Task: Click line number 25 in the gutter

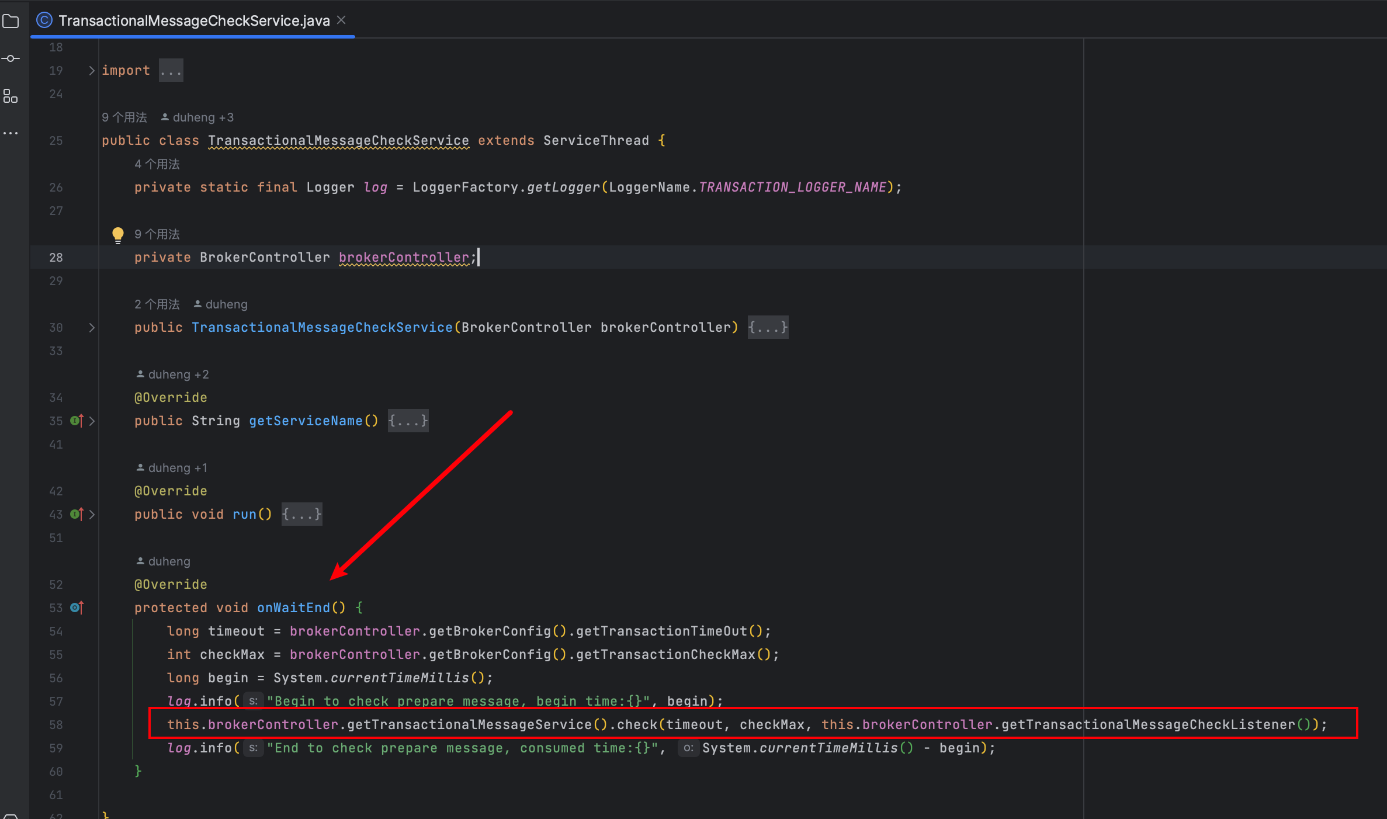Action: click(x=56, y=141)
